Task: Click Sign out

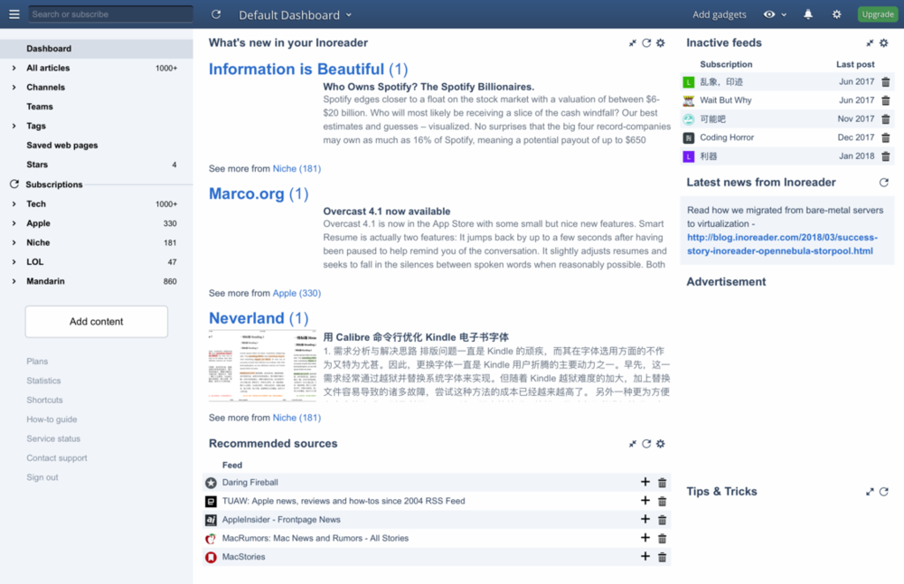Action: pos(42,477)
